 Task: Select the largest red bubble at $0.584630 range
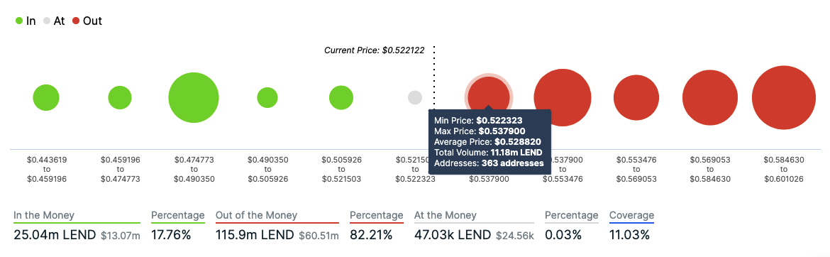[x=783, y=97]
